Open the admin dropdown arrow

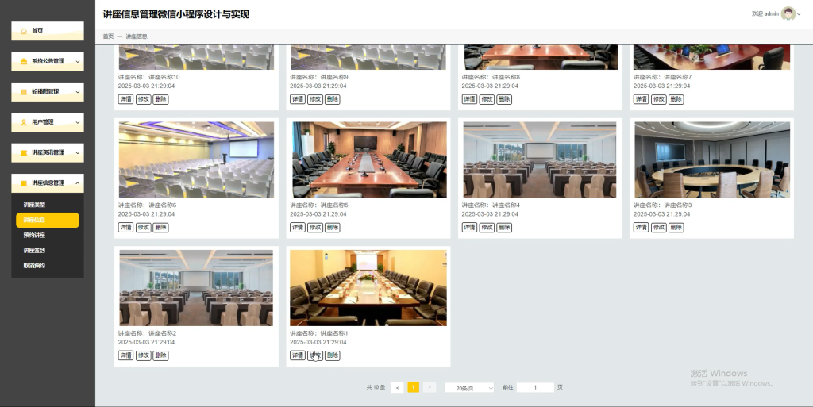click(799, 14)
